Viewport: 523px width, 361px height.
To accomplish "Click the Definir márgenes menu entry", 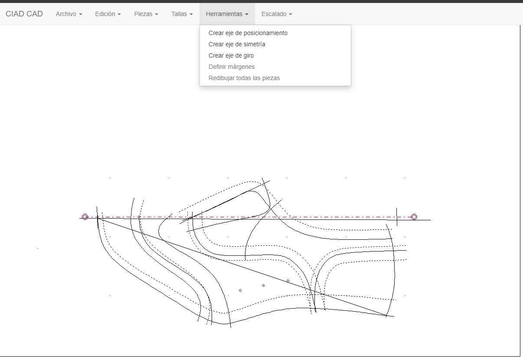I will click(275, 67).
